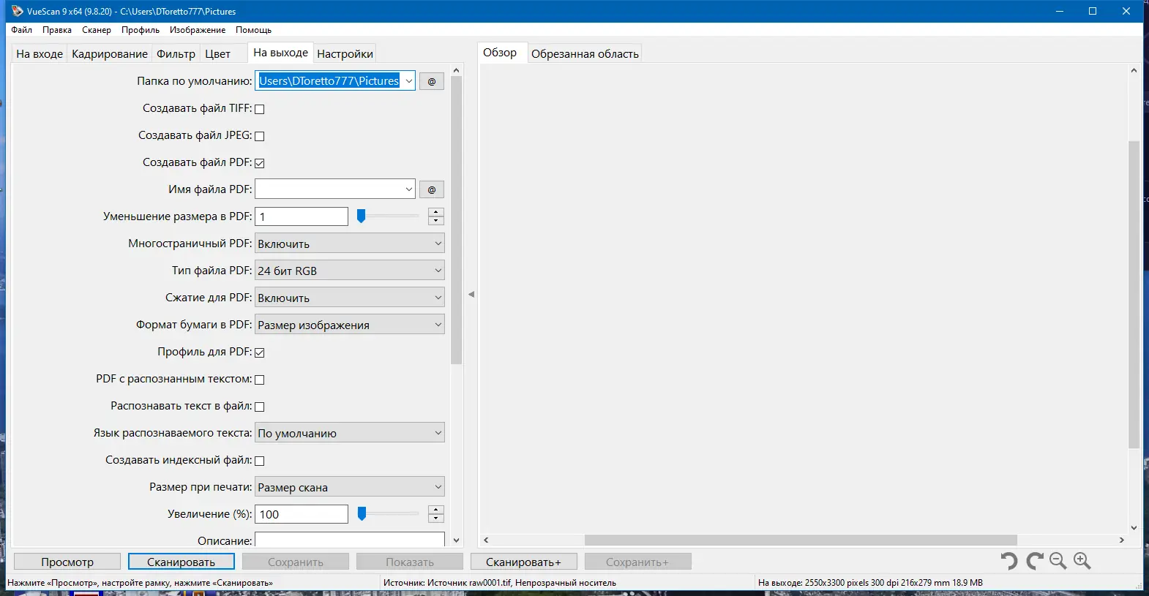Click the Сканировать button

[x=181, y=562]
